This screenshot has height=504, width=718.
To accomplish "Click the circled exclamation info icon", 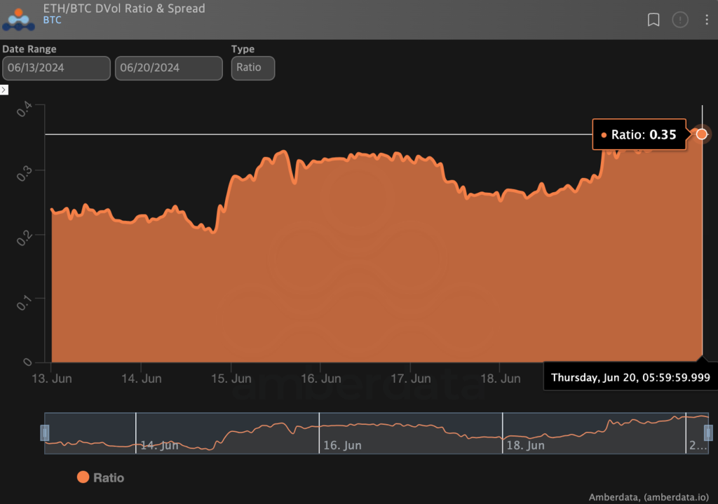I will click(x=680, y=20).
